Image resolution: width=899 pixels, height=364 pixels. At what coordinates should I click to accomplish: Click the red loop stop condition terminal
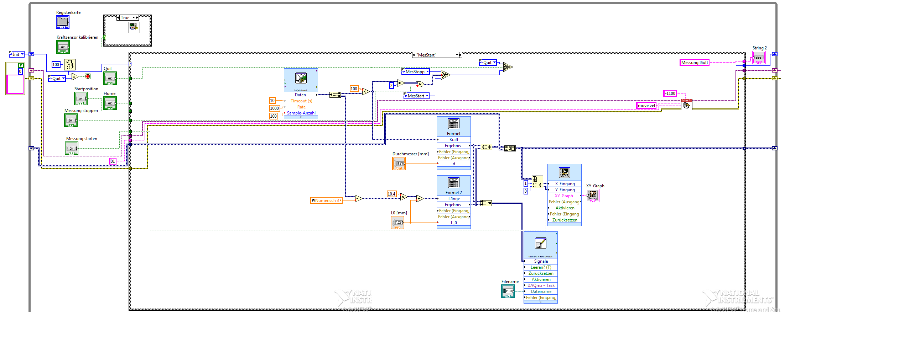(88, 76)
